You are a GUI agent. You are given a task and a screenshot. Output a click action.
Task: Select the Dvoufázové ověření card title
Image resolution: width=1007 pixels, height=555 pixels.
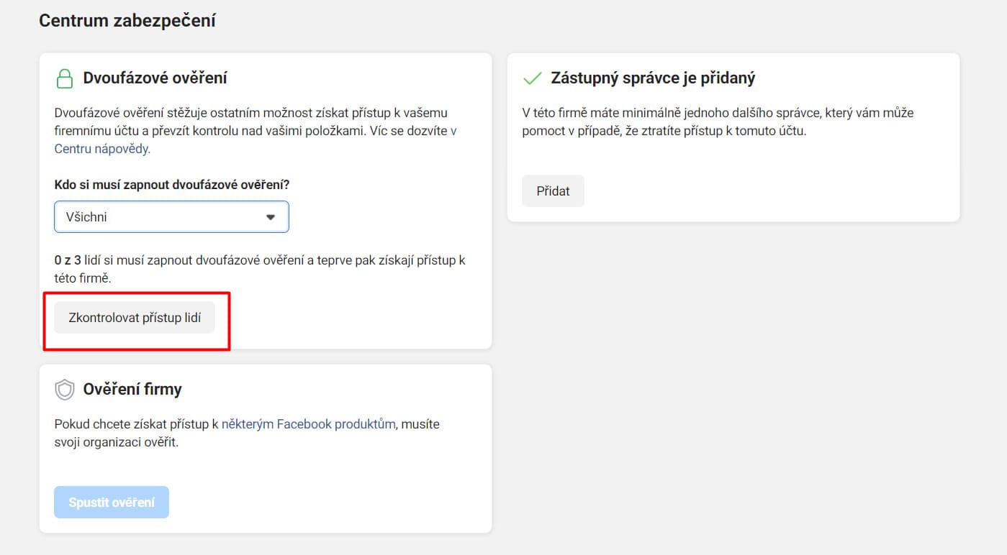click(155, 78)
